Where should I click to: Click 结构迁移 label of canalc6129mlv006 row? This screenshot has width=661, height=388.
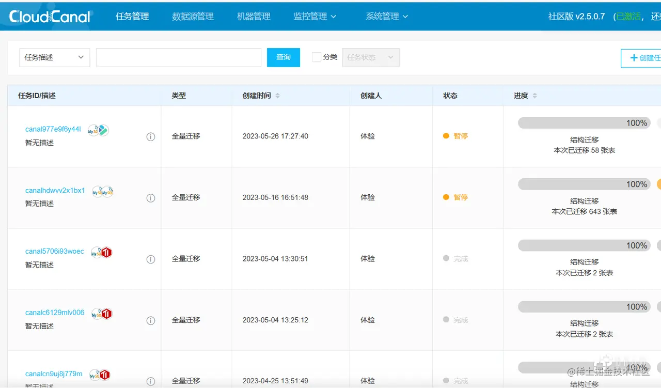(585, 323)
